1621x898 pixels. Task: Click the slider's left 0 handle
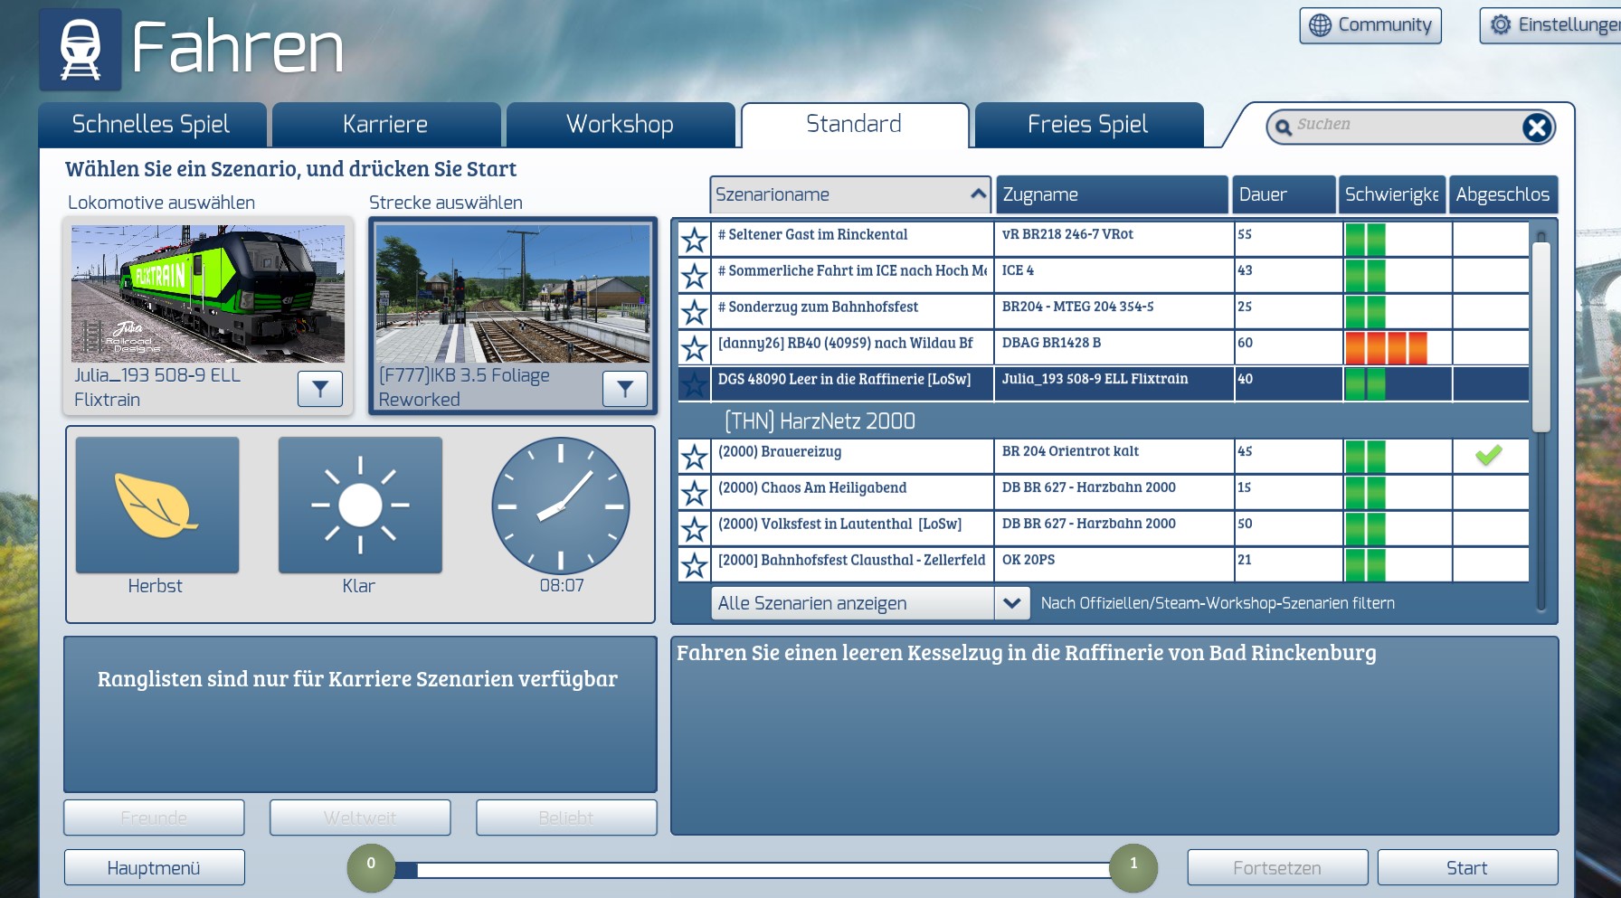click(371, 868)
